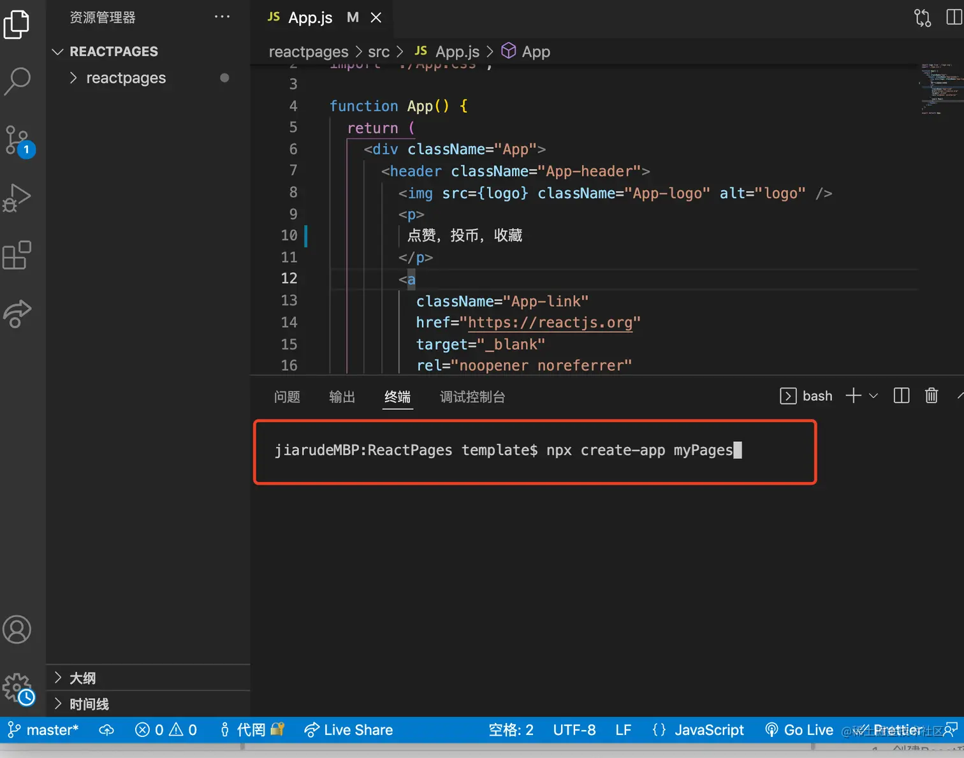The image size is (964, 758).
Task: Start Live Share from status bar
Action: pyautogui.click(x=349, y=730)
